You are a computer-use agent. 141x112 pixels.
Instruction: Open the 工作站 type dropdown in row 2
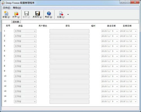pos(25,36)
